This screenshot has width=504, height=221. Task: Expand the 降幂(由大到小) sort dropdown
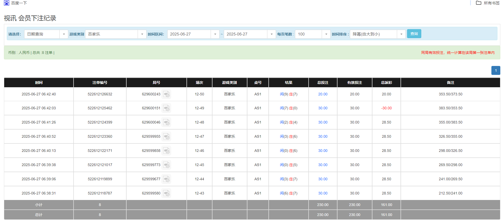(401, 34)
